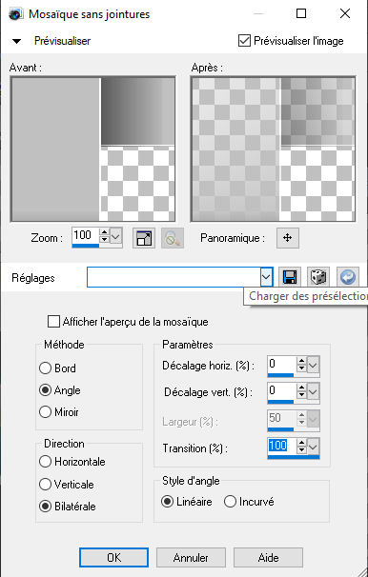Screen dimensions: 368x577
Task: Collapse the Prévisualiser preview triangle
Action: [x=16, y=41]
